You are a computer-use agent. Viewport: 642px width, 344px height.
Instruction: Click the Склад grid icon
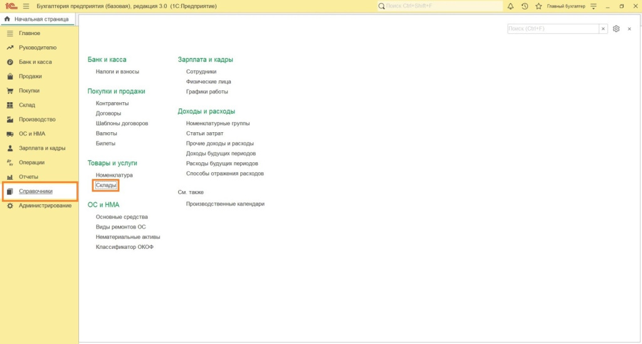[10, 105]
